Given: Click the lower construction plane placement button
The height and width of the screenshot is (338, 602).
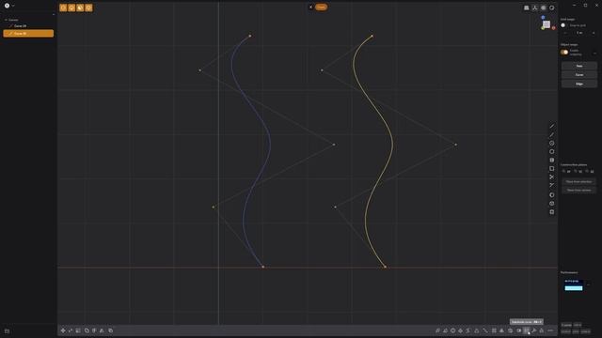Looking at the screenshot, I should [x=579, y=190].
